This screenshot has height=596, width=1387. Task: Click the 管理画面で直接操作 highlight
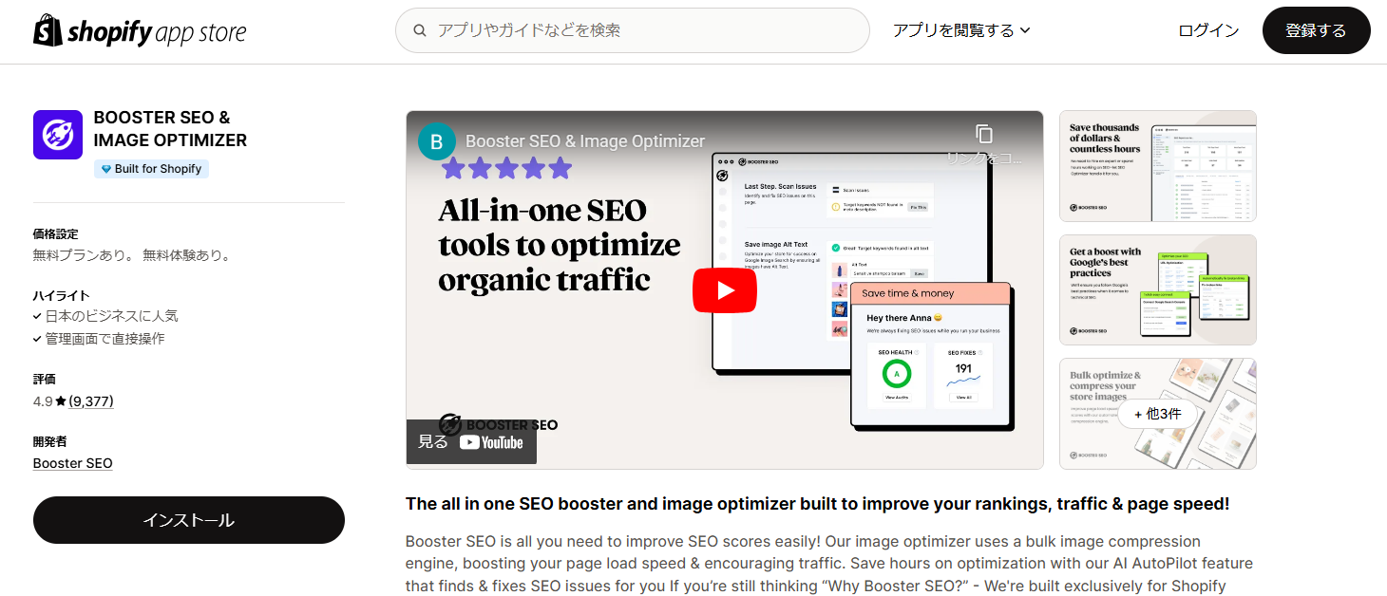105,339
